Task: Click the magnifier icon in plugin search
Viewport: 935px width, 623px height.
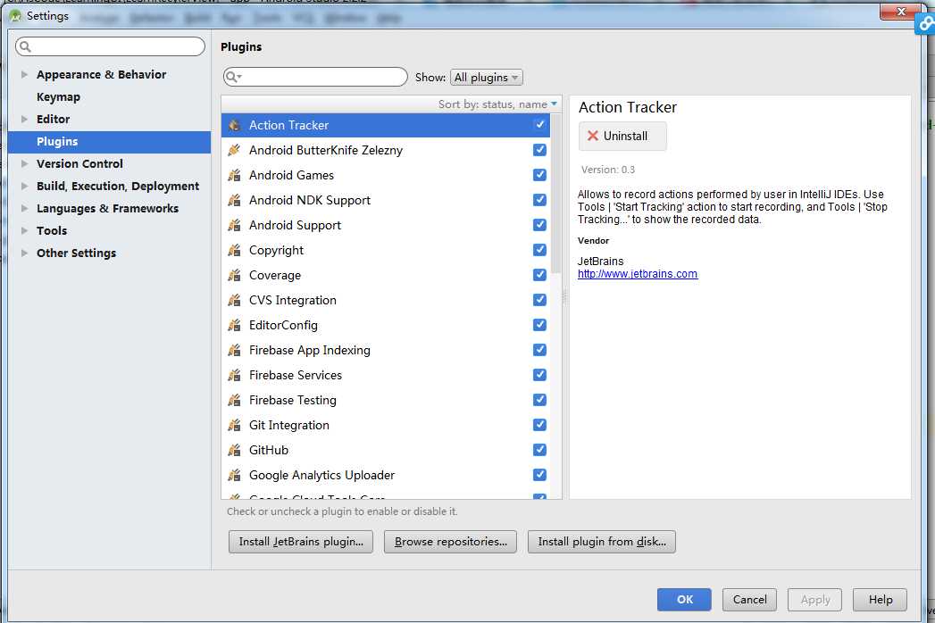Action: coord(232,77)
